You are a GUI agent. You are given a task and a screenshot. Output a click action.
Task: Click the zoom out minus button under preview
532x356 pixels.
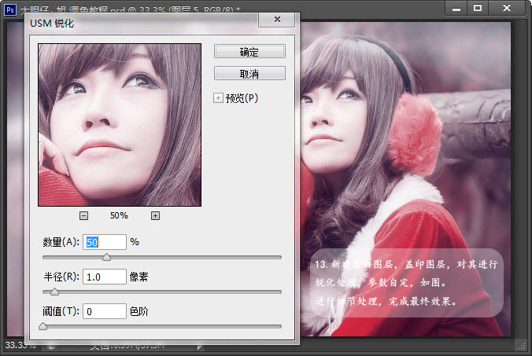84,215
